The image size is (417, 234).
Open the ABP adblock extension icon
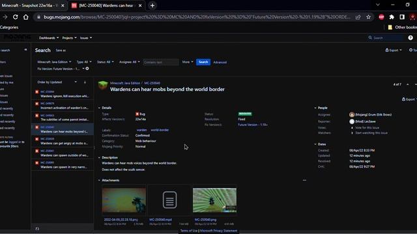381,17
